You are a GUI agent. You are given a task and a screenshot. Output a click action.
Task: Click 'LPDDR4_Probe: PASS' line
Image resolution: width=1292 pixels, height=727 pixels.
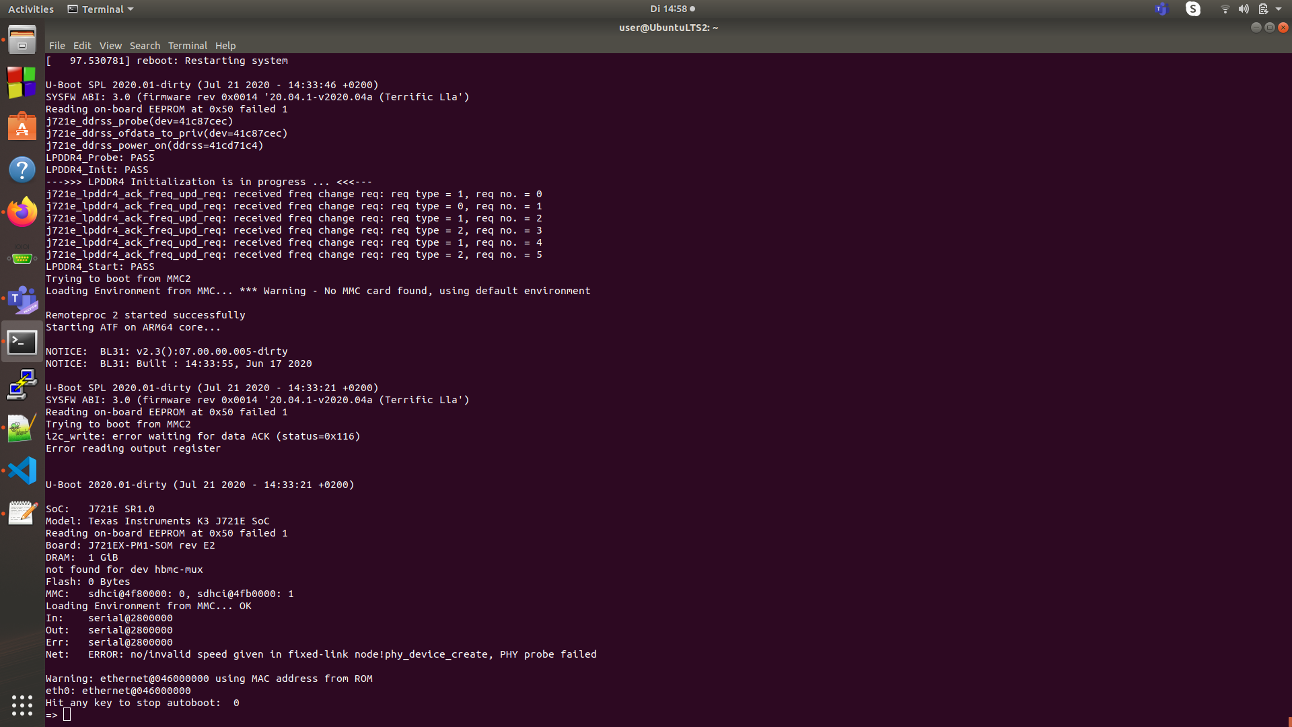[x=100, y=158]
